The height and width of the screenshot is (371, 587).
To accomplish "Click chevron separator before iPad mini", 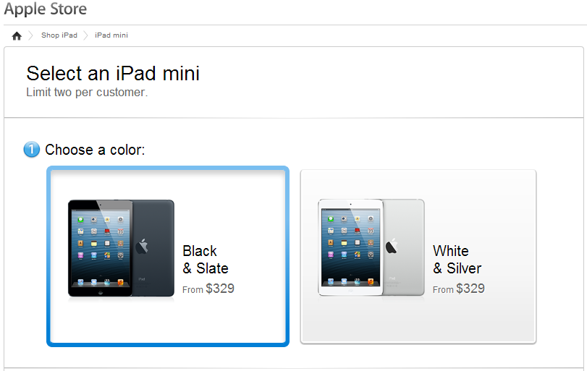I will (85, 35).
